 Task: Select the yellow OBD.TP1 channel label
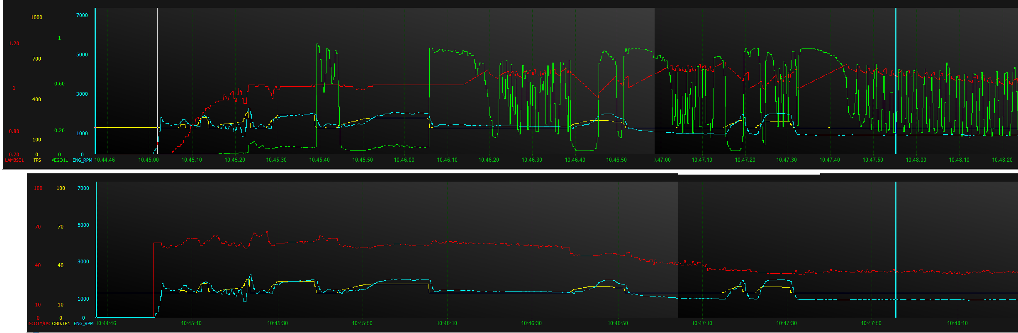[61, 323]
